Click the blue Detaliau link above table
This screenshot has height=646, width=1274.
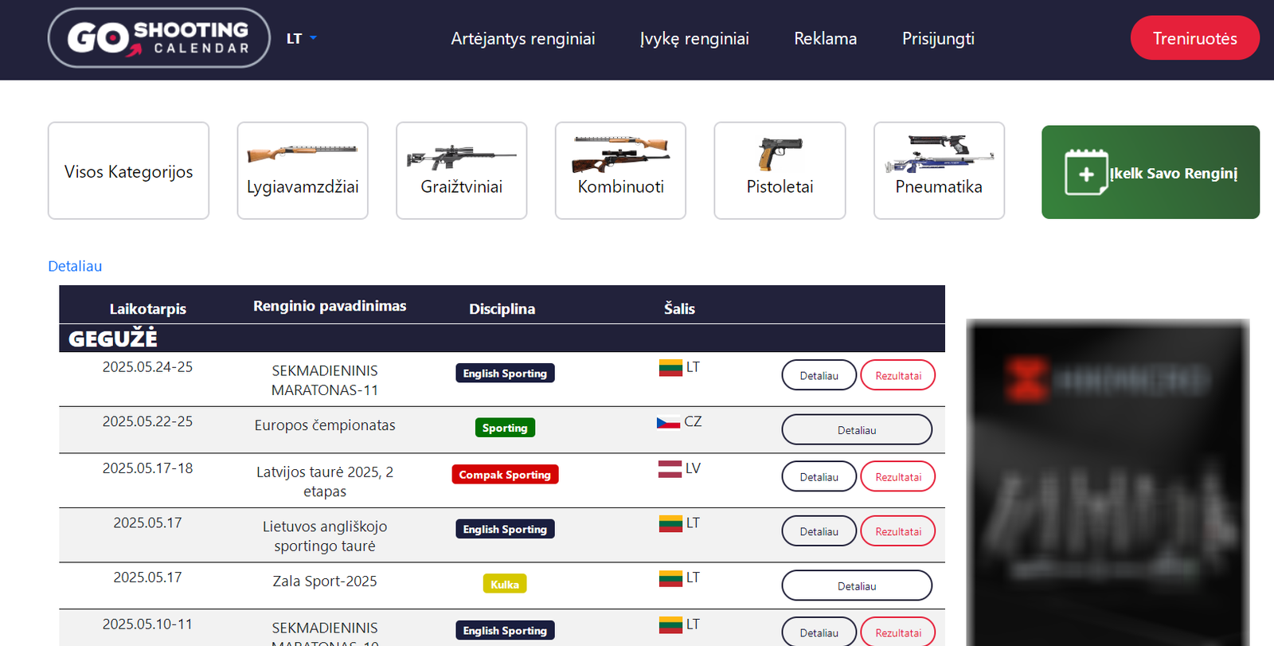click(75, 266)
